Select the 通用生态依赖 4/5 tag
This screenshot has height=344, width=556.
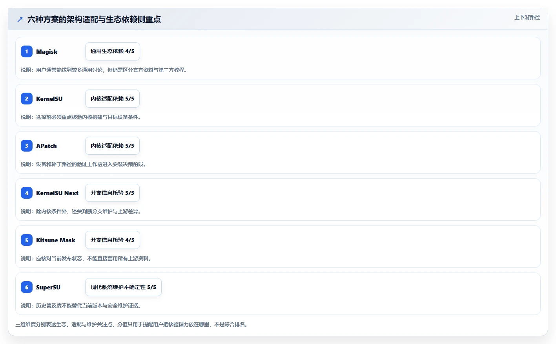coord(113,51)
